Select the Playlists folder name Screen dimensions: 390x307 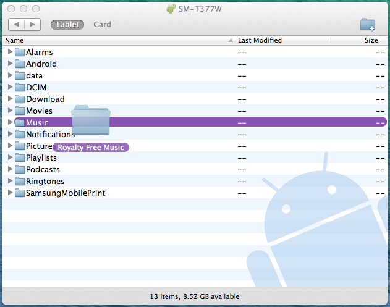[41, 158]
